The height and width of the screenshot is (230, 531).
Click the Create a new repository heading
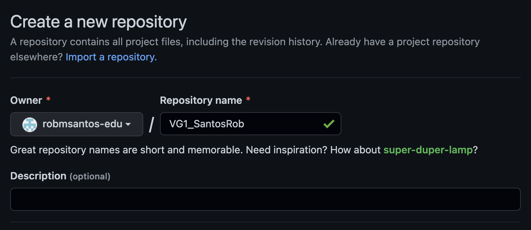coord(98,22)
